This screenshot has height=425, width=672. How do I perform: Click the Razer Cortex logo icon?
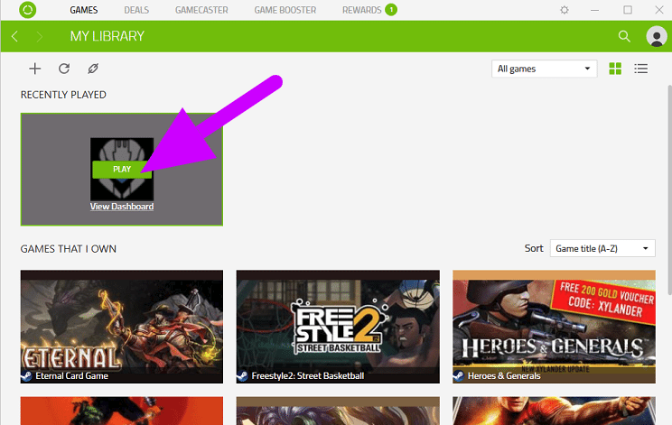point(27,10)
